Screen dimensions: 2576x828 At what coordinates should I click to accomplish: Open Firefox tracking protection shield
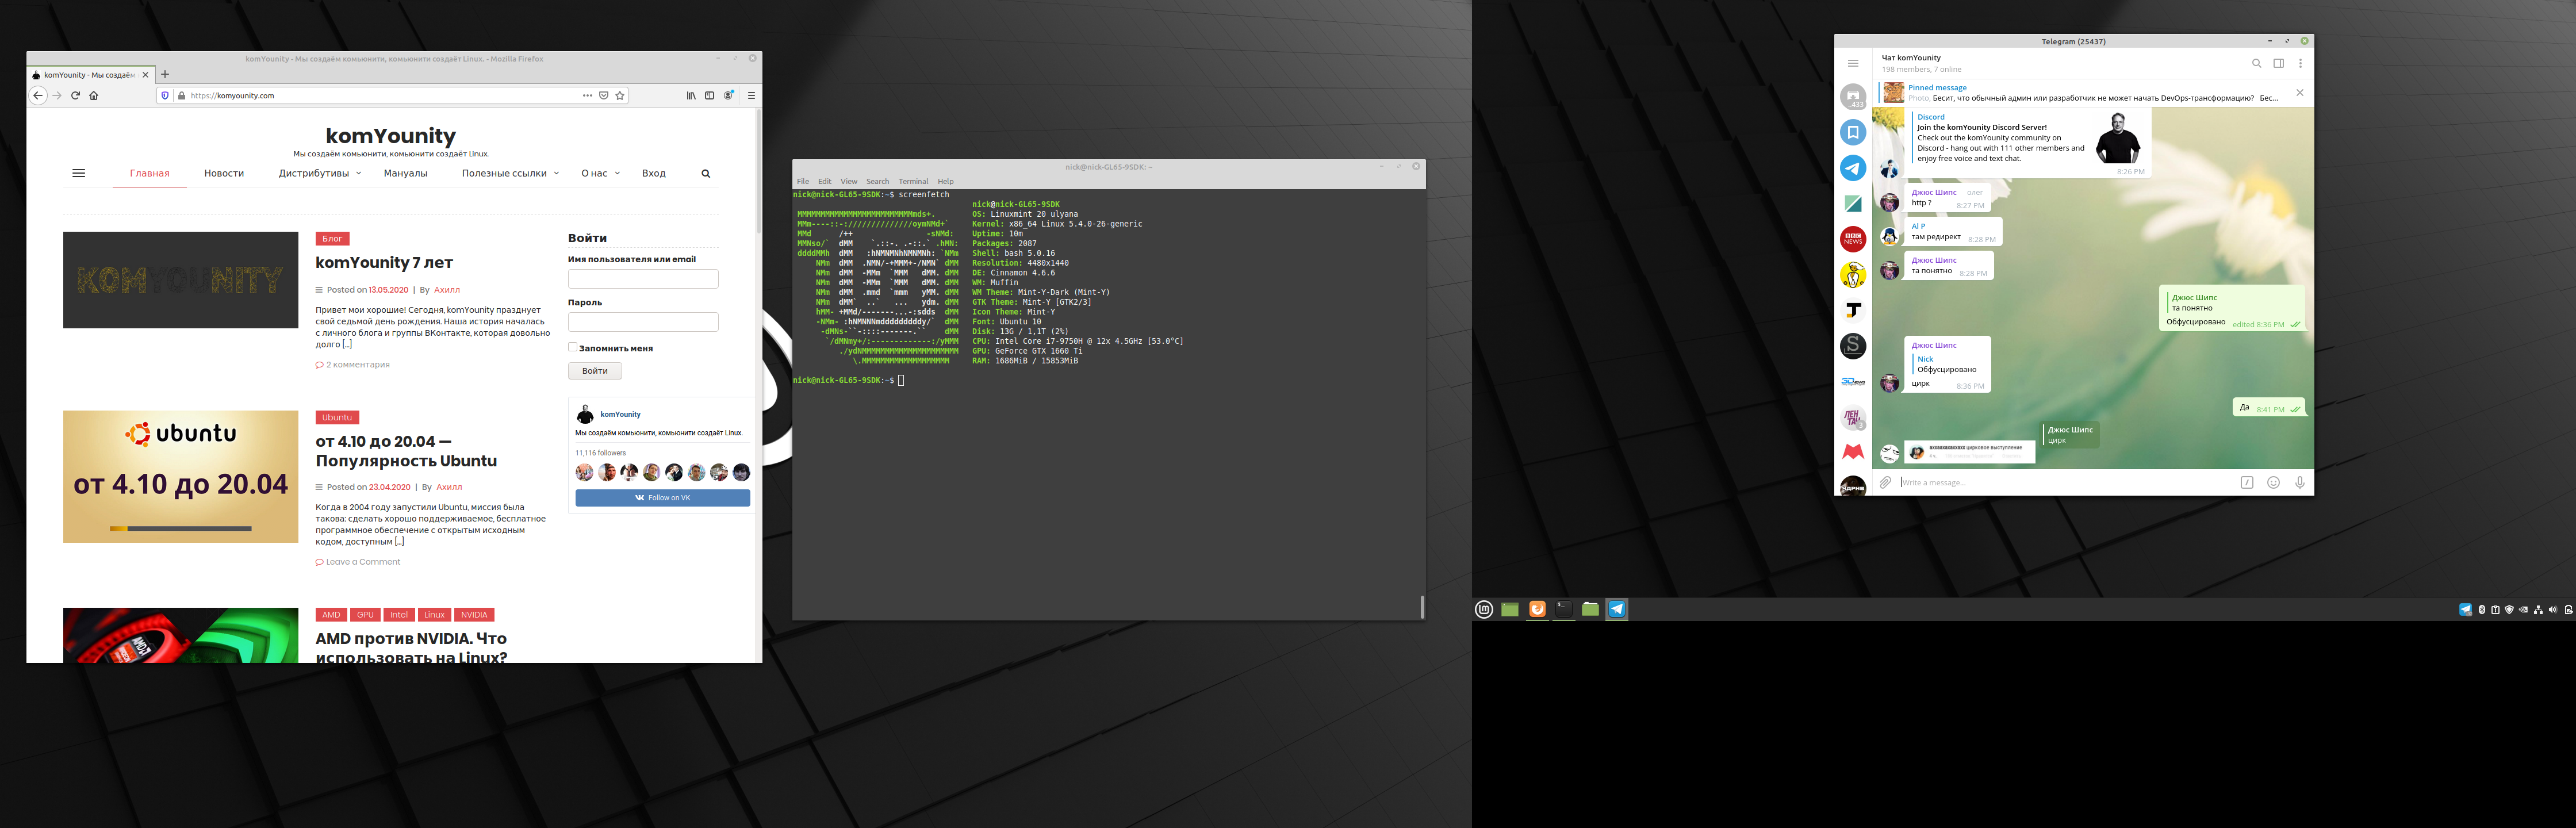(165, 96)
